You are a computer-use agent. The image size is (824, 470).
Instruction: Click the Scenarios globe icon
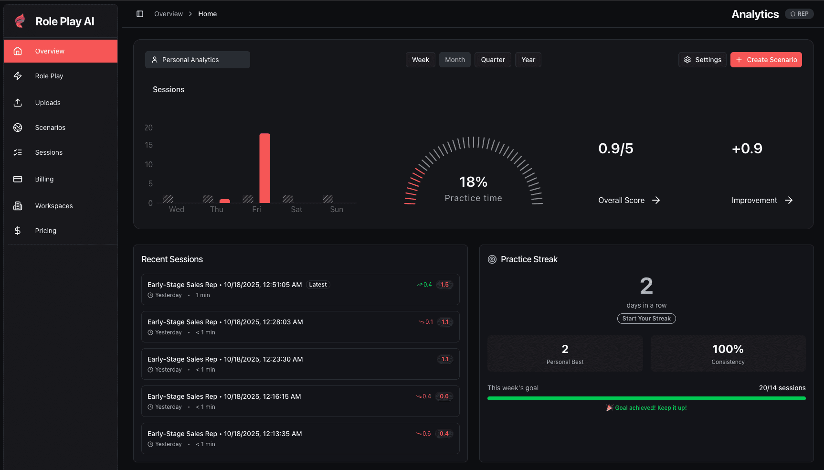pyautogui.click(x=18, y=128)
